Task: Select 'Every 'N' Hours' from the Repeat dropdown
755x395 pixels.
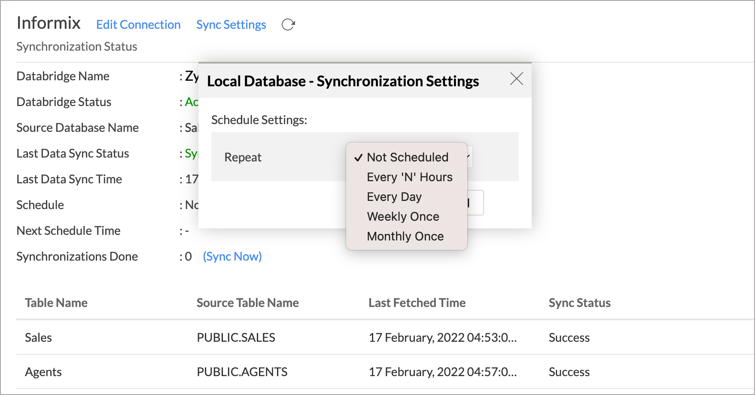Action: (x=409, y=177)
